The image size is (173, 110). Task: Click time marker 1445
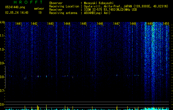point(83,24)
